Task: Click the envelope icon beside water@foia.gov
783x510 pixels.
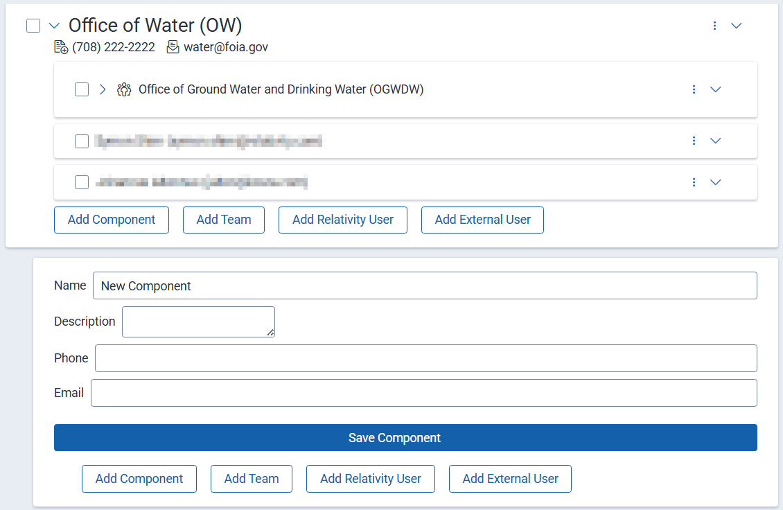Action: click(172, 46)
